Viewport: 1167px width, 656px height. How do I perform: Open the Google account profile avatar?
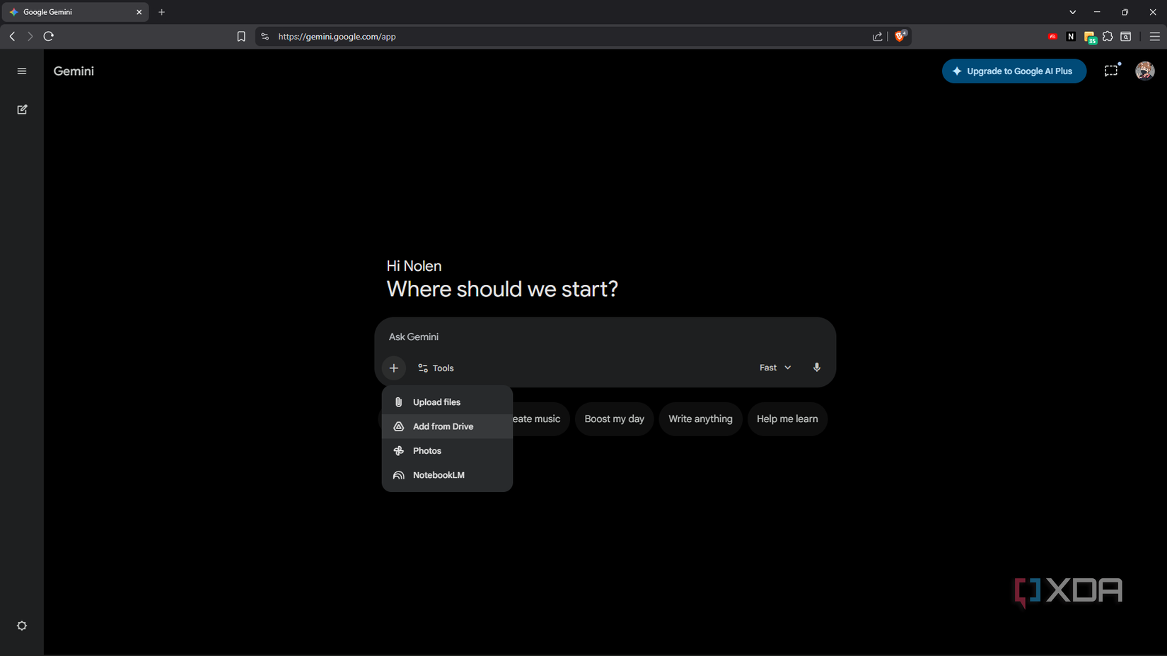tap(1144, 71)
